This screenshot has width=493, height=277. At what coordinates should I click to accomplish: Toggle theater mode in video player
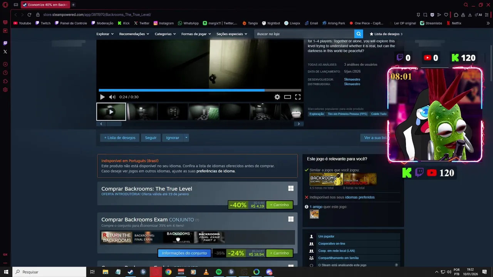tap(287, 97)
